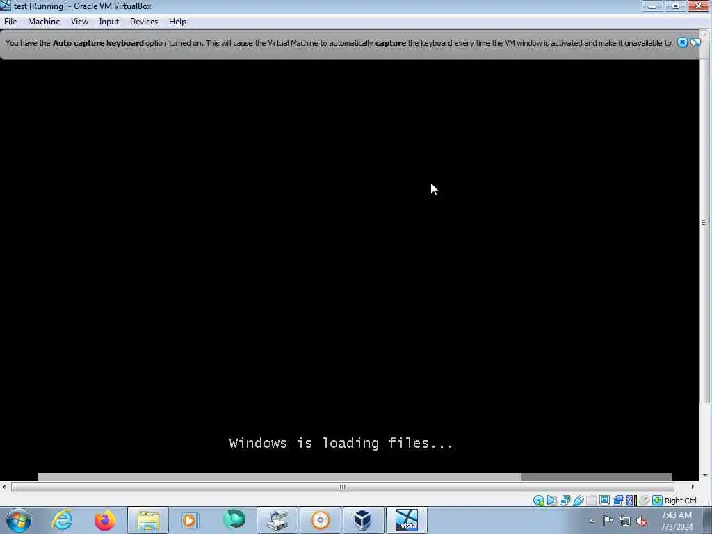712x534 pixels.
Task: Switch to the scanner-like device taskbar app
Action: coord(277,520)
